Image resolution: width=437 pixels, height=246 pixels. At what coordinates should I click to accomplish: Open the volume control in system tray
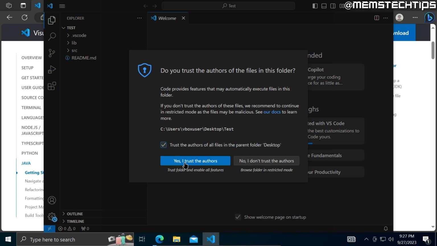tap(391, 239)
